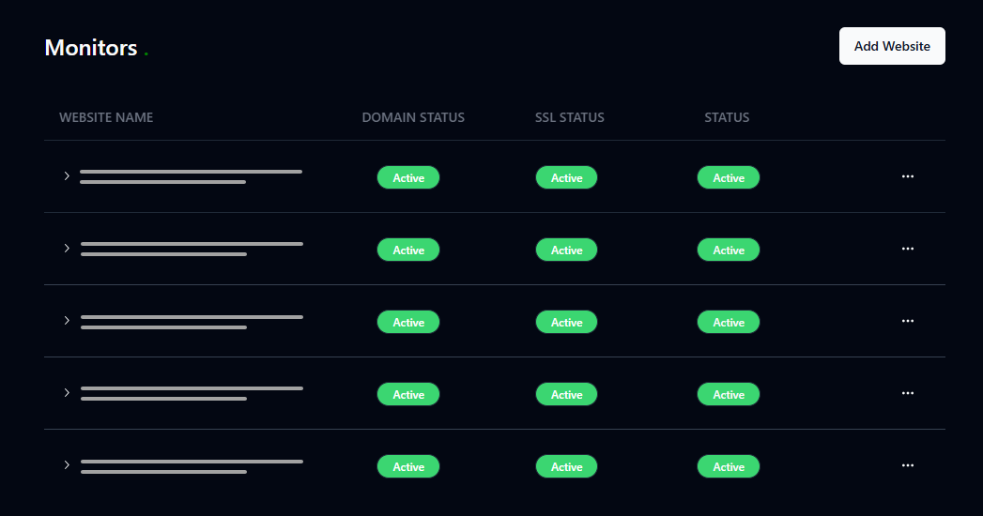Click the Add Website button

pos(891,46)
